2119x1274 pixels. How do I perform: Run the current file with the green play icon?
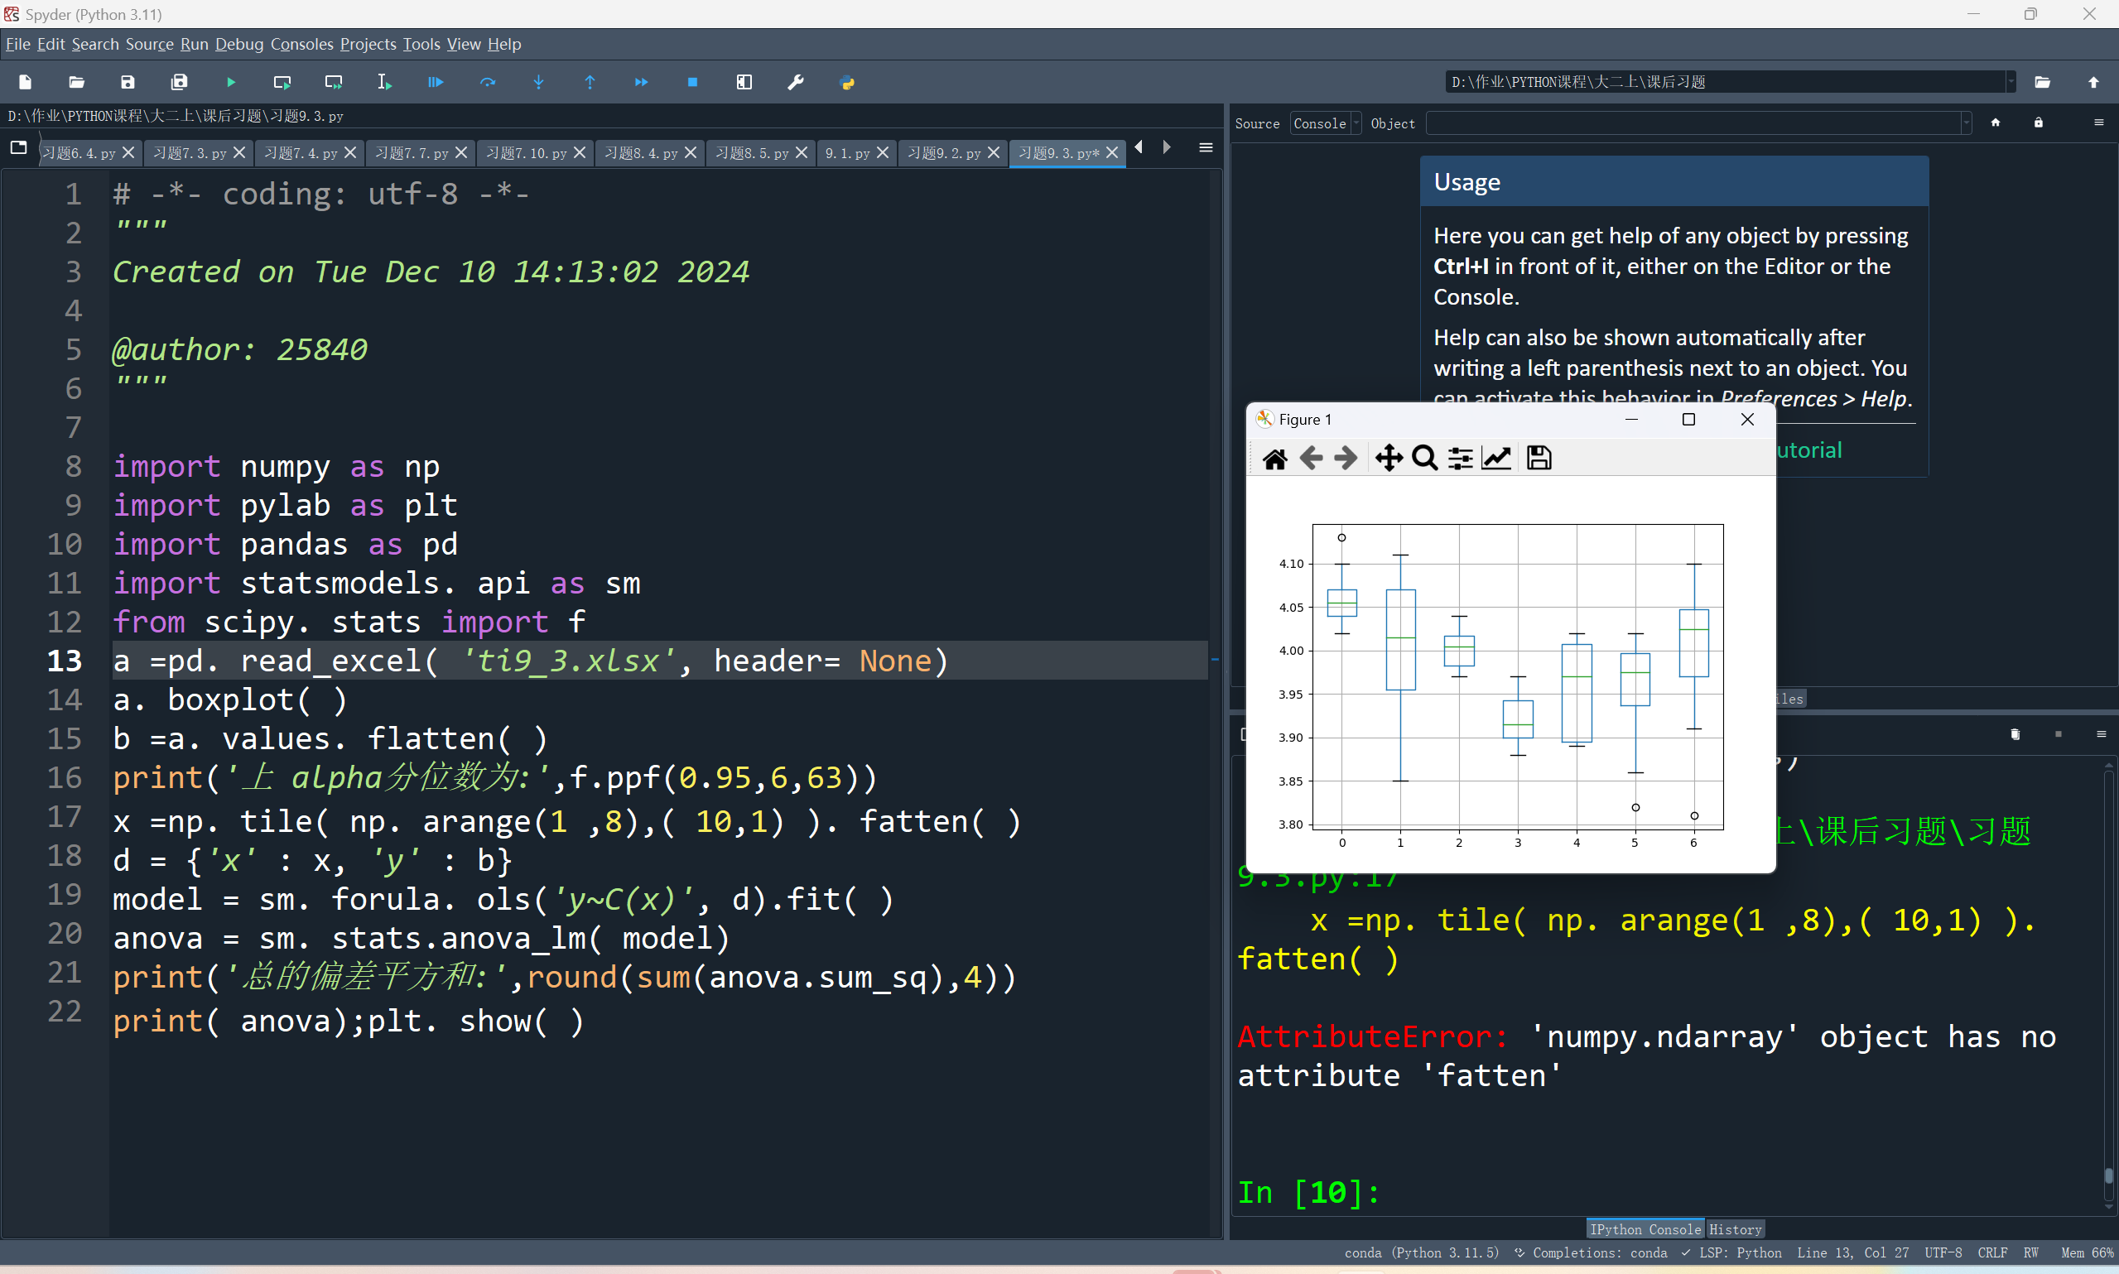point(231,83)
